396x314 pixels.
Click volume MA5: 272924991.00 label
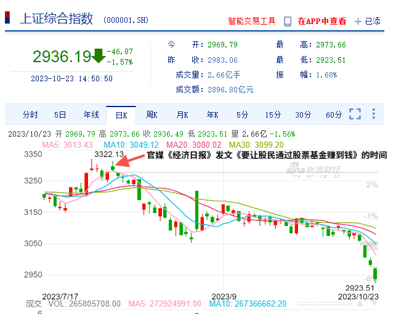point(164,304)
